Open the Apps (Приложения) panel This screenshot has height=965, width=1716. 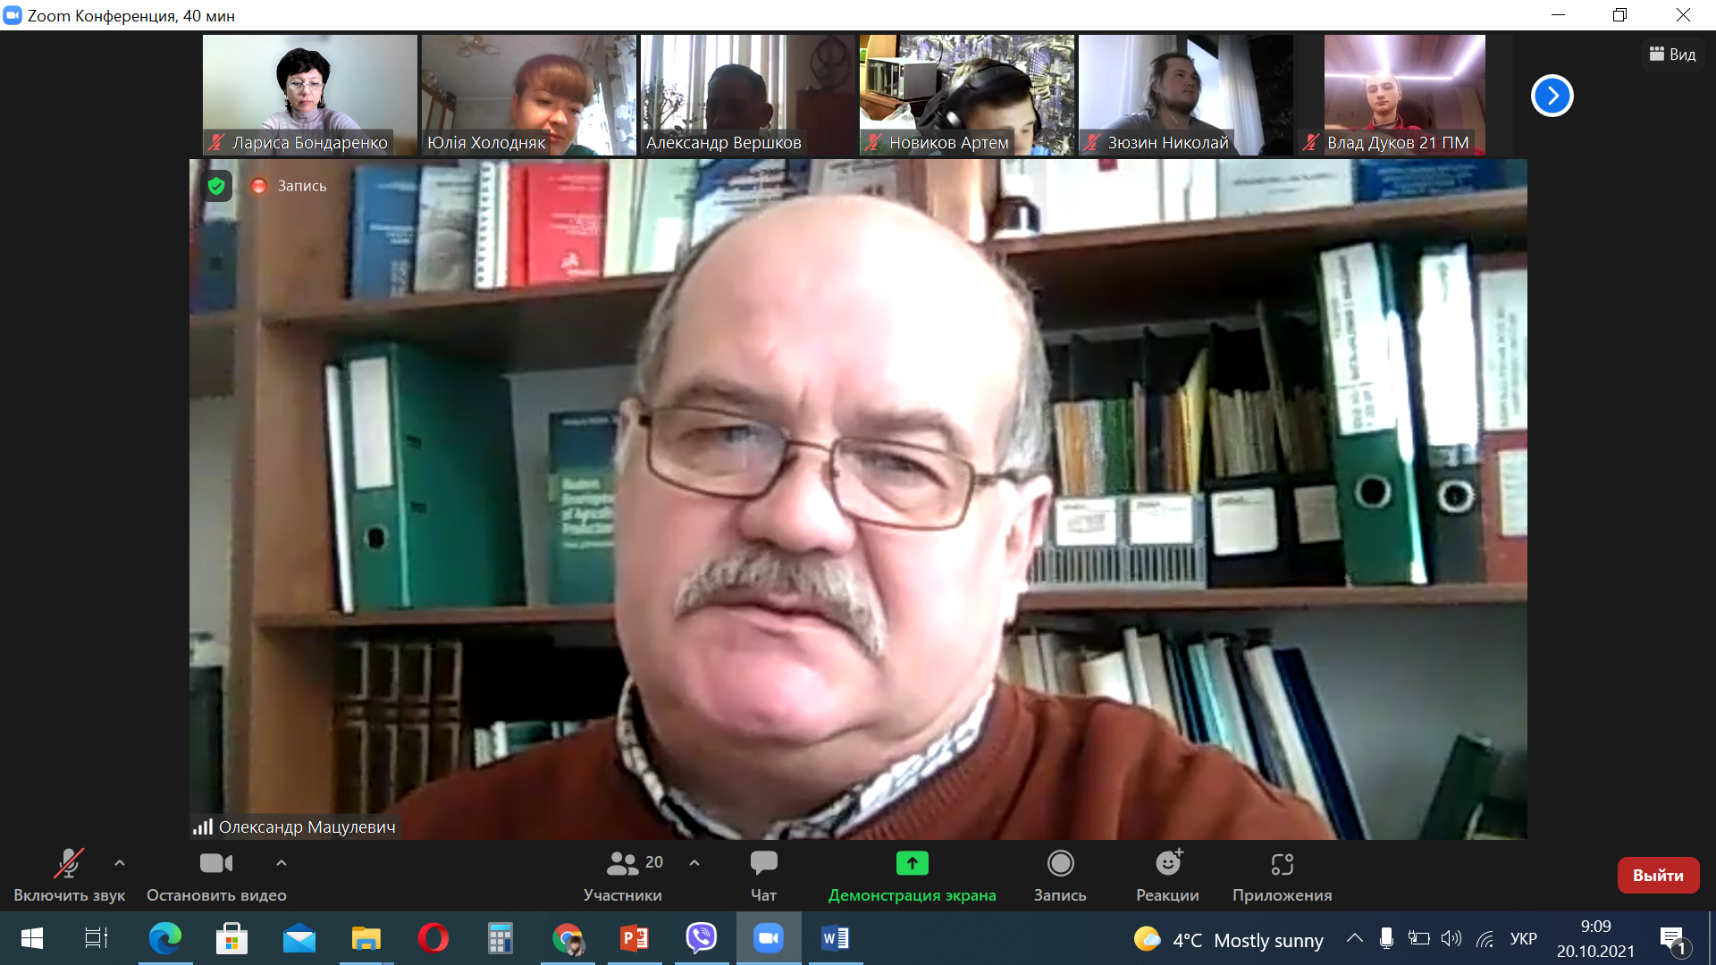pos(1282,864)
